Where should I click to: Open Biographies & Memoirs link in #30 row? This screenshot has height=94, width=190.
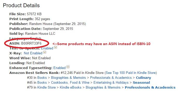pyautogui.click(x=68, y=78)
